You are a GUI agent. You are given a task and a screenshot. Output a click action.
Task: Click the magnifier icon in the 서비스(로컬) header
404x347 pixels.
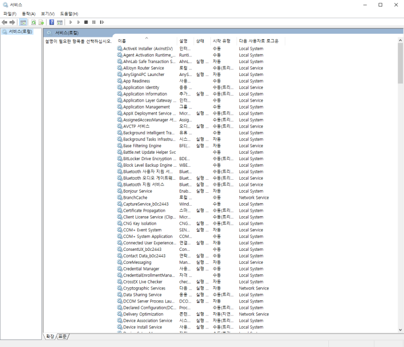[x=49, y=33]
